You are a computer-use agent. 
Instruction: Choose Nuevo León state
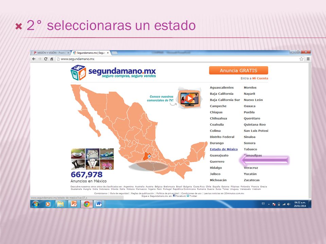253,100
